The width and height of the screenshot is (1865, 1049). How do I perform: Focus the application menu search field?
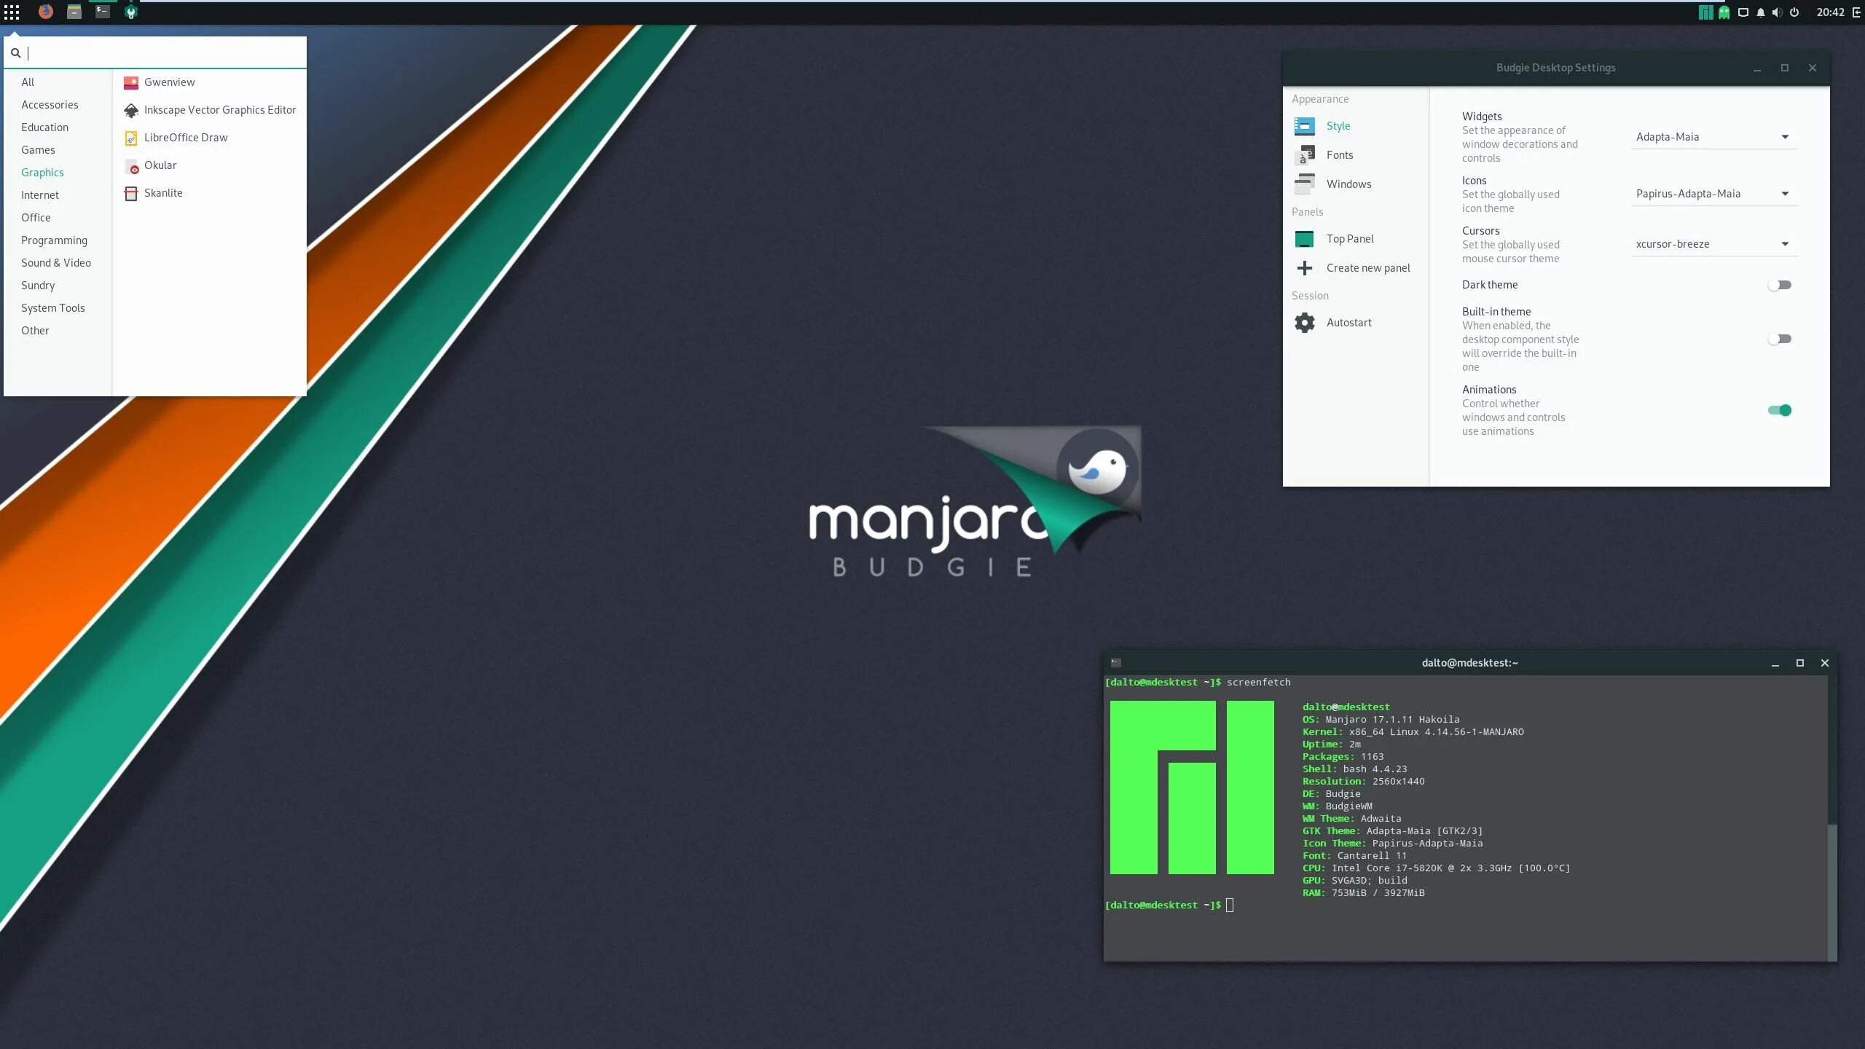[155, 53]
